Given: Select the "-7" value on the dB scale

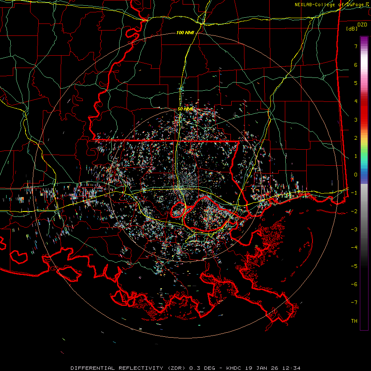Looking at the screenshot, I should point(354,303).
